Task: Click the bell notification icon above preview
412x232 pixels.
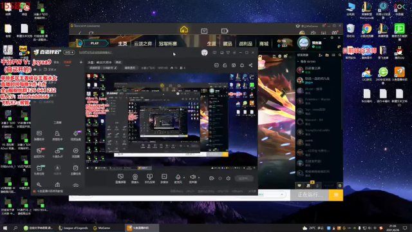Action: coord(242,65)
